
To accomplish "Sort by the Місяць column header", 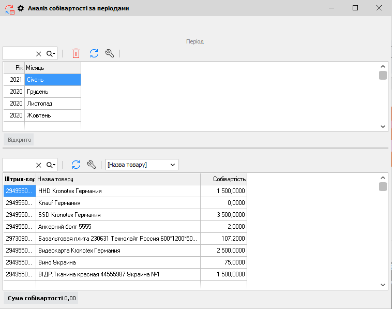I will [52, 68].
